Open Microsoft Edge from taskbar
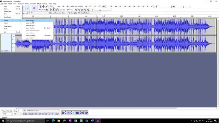The image size is (219, 123). [x=53, y=121]
